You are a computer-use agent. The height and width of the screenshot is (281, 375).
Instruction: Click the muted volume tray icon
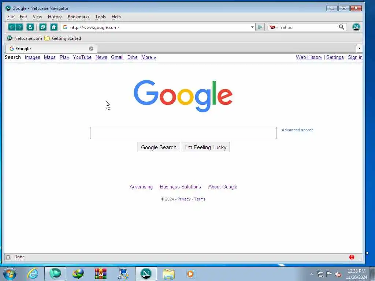click(338, 274)
